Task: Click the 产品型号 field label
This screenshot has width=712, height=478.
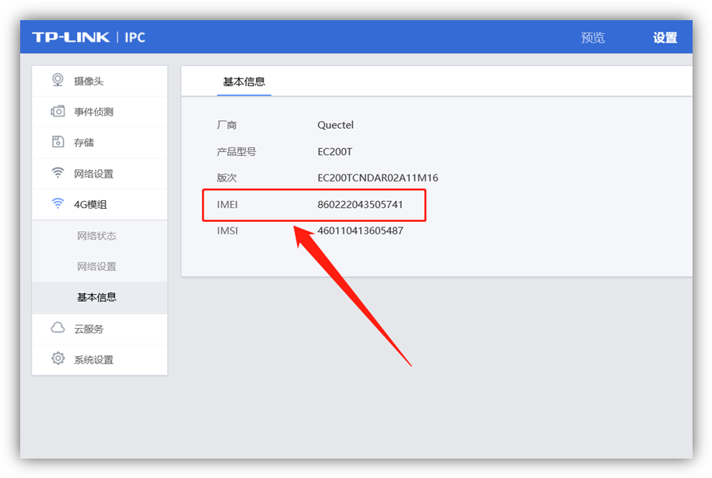Action: 236,151
